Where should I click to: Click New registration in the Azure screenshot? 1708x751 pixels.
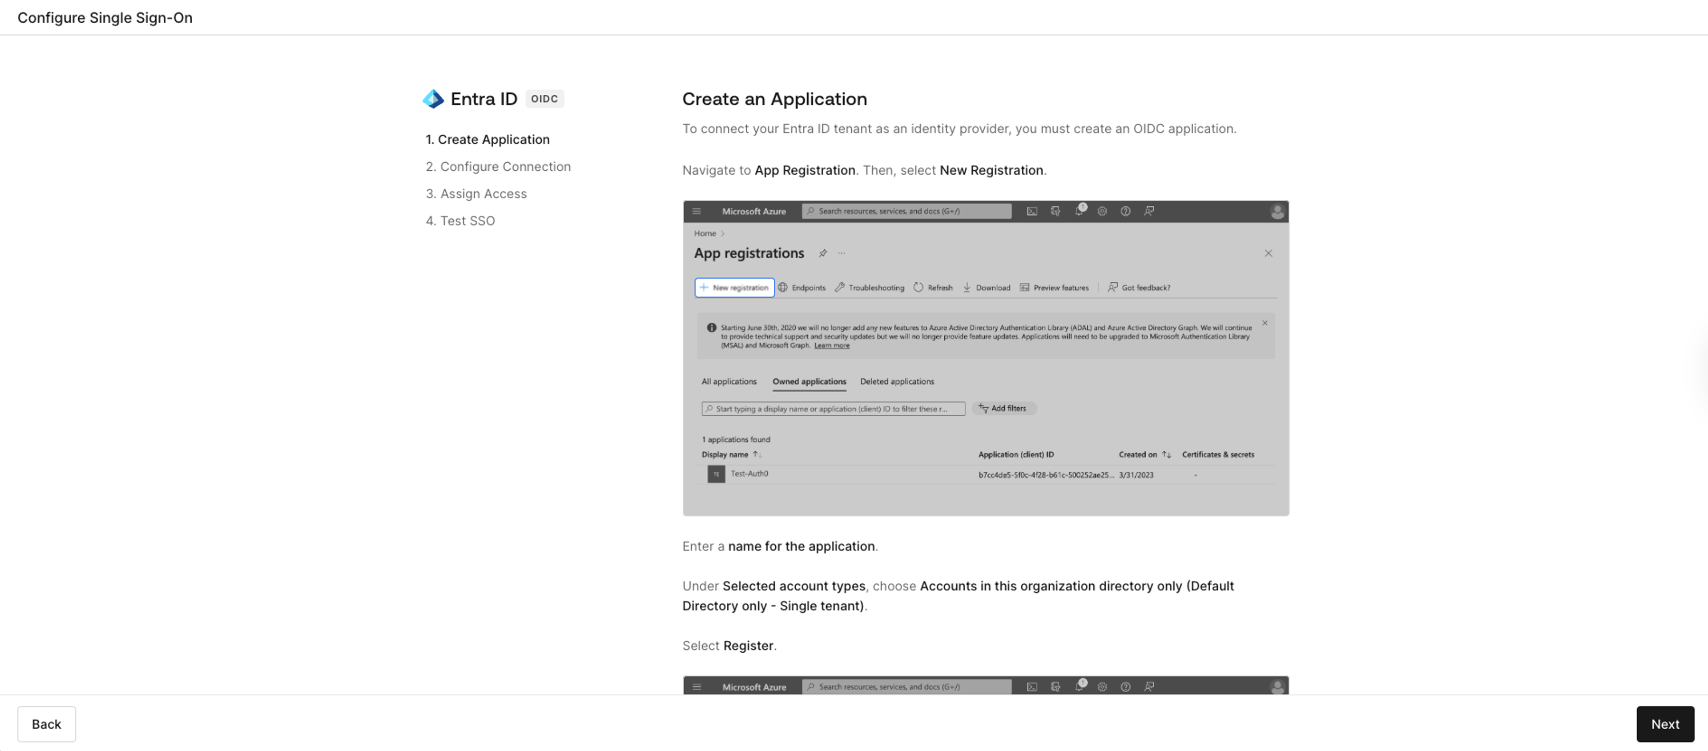(x=734, y=288)
